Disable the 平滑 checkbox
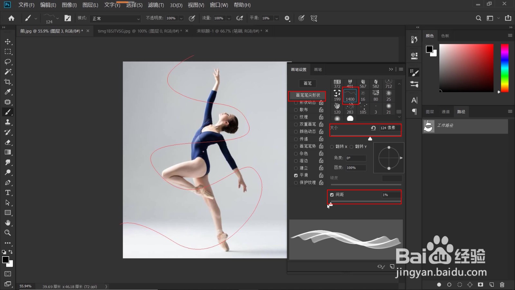Image resolution: width=515 pixels, height=290 pixels. click(x=296, y=175)
